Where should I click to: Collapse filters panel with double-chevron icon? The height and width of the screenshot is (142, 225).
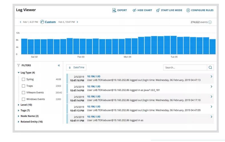pos(59,65)
